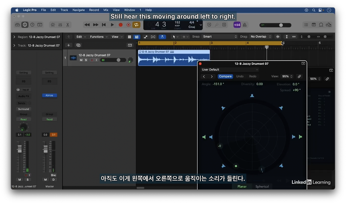The width and height of the screenshot is (346, 204).
Task: Open the Mix menu in menu bar
Action: [106, 10]
